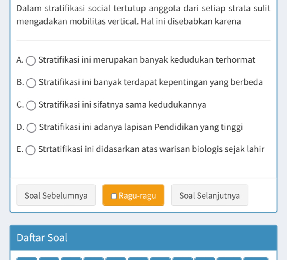Open first question tile in Daftar Soal
287x260 pixels.
(27, 258)
